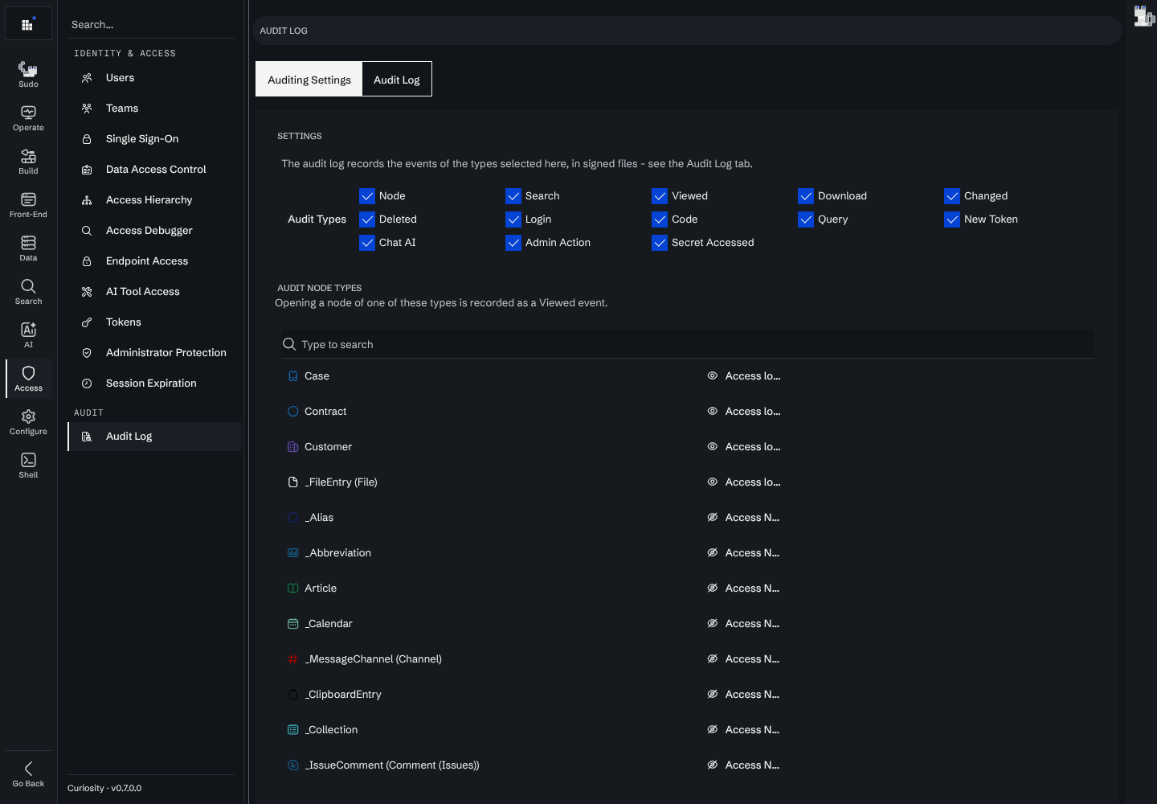The image size is (1157, 804).
Task: Select Audit Log in the sidebar
Action: [x=154, y=437]
